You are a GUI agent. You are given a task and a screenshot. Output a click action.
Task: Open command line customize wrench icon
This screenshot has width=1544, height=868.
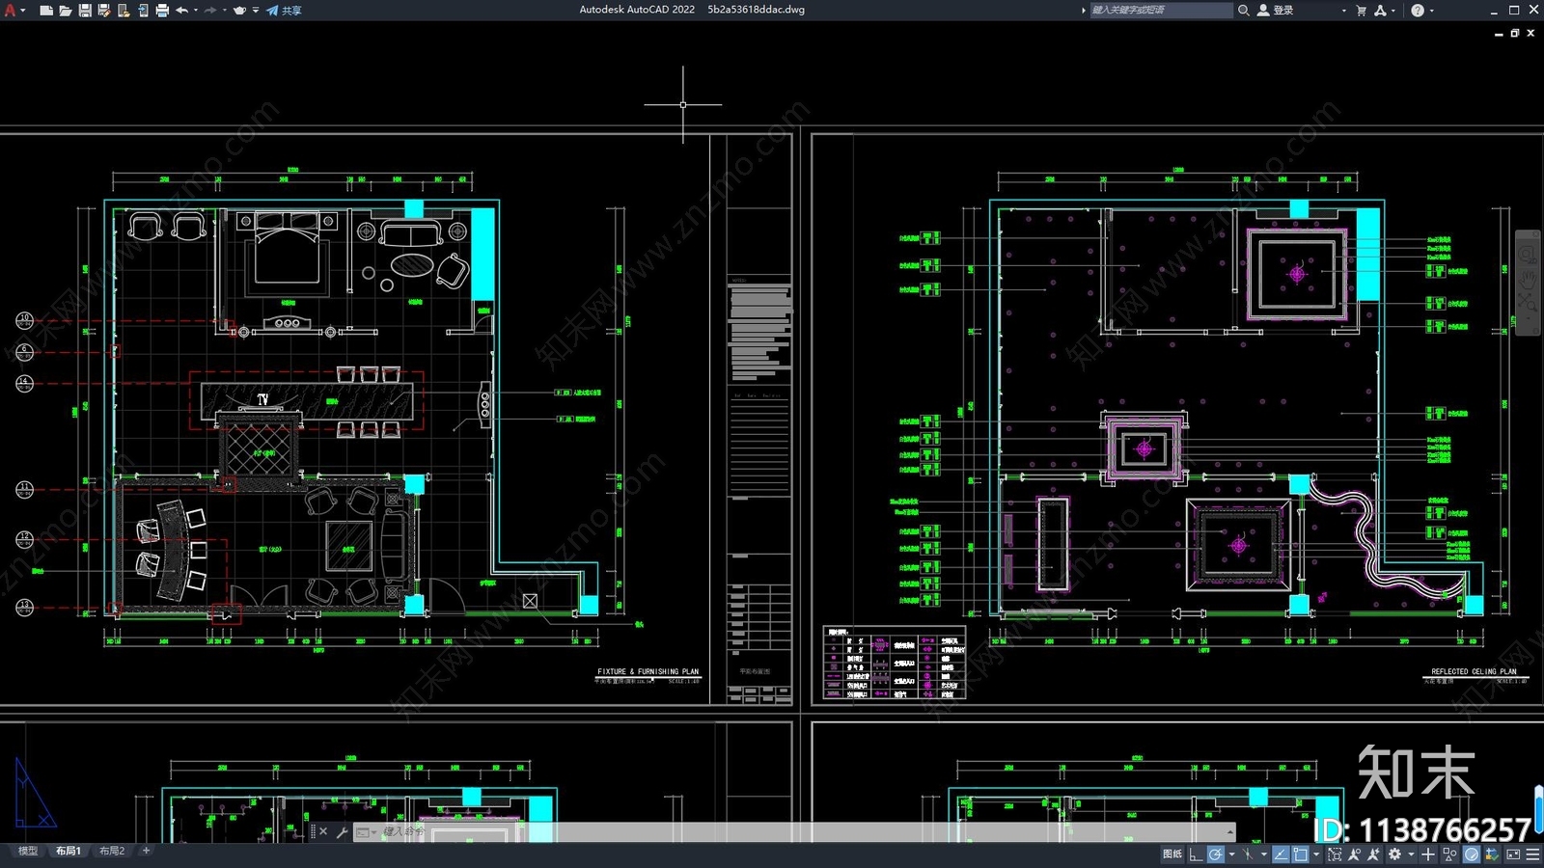tap(342, 832)
